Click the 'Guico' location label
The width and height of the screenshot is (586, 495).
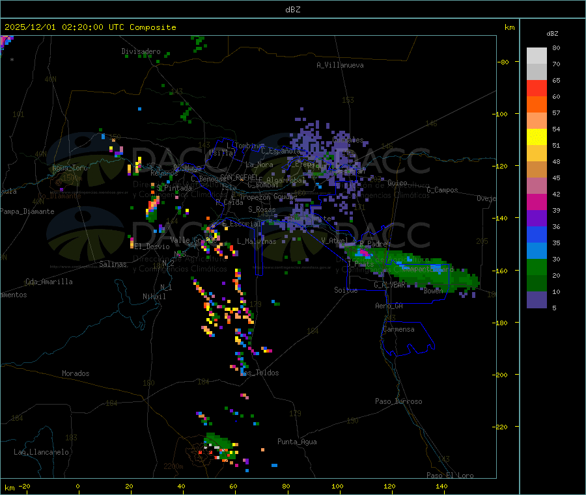[397, 183]
